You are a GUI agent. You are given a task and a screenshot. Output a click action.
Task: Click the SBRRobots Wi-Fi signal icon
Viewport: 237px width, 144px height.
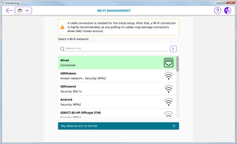169,76
